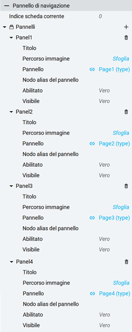
Task: Open Sfoglia link for Panel1 image path
Action: pyautogui.click(x=121, y=59)
